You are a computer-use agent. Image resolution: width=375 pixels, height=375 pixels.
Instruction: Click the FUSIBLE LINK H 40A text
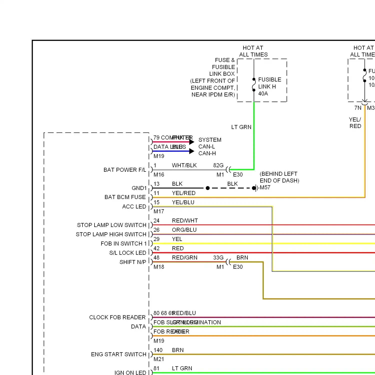tap(270, 86)
